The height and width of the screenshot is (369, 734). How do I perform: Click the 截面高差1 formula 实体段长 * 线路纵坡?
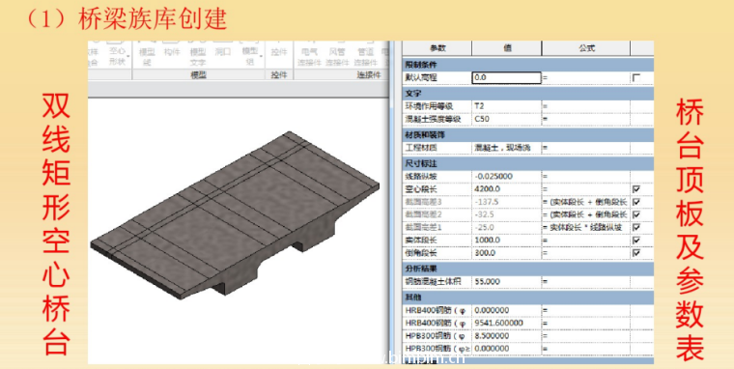585,227
